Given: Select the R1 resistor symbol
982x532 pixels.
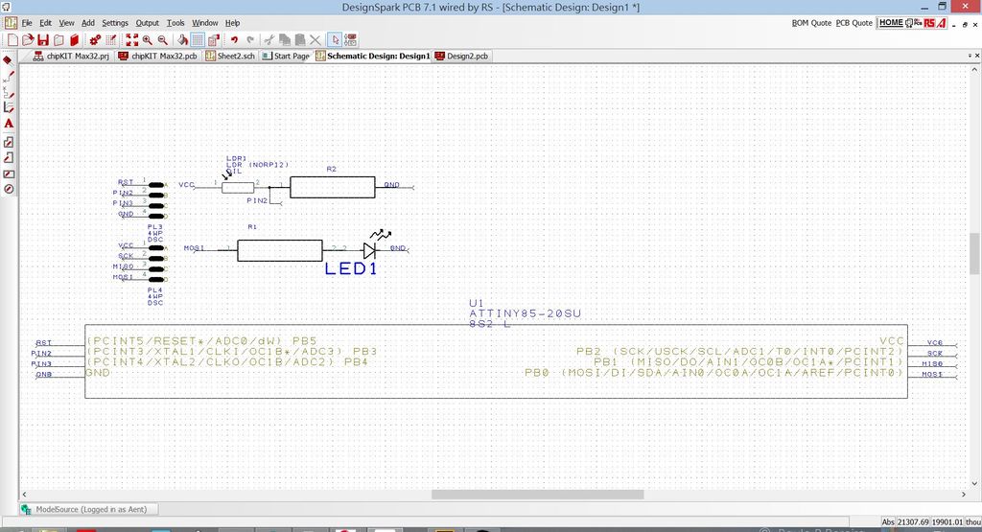Looking at the screenshot, I should click(x=280, y=250).
